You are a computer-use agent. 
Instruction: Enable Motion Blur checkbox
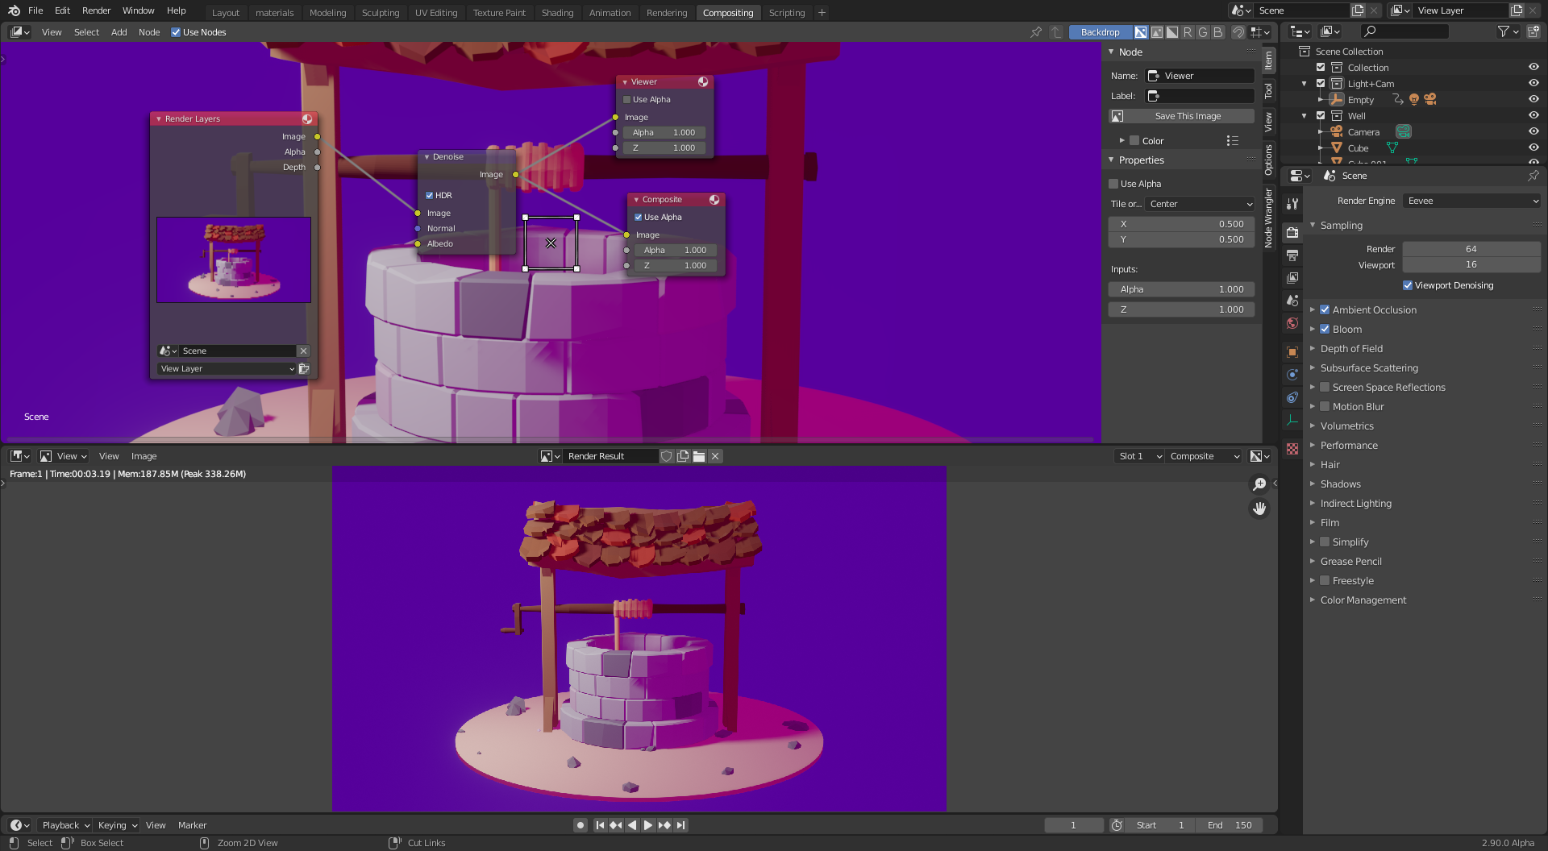tap(1325, 406)
